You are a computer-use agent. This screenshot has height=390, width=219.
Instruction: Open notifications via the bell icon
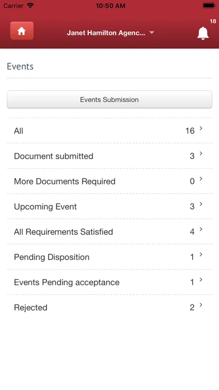(203, 33)
